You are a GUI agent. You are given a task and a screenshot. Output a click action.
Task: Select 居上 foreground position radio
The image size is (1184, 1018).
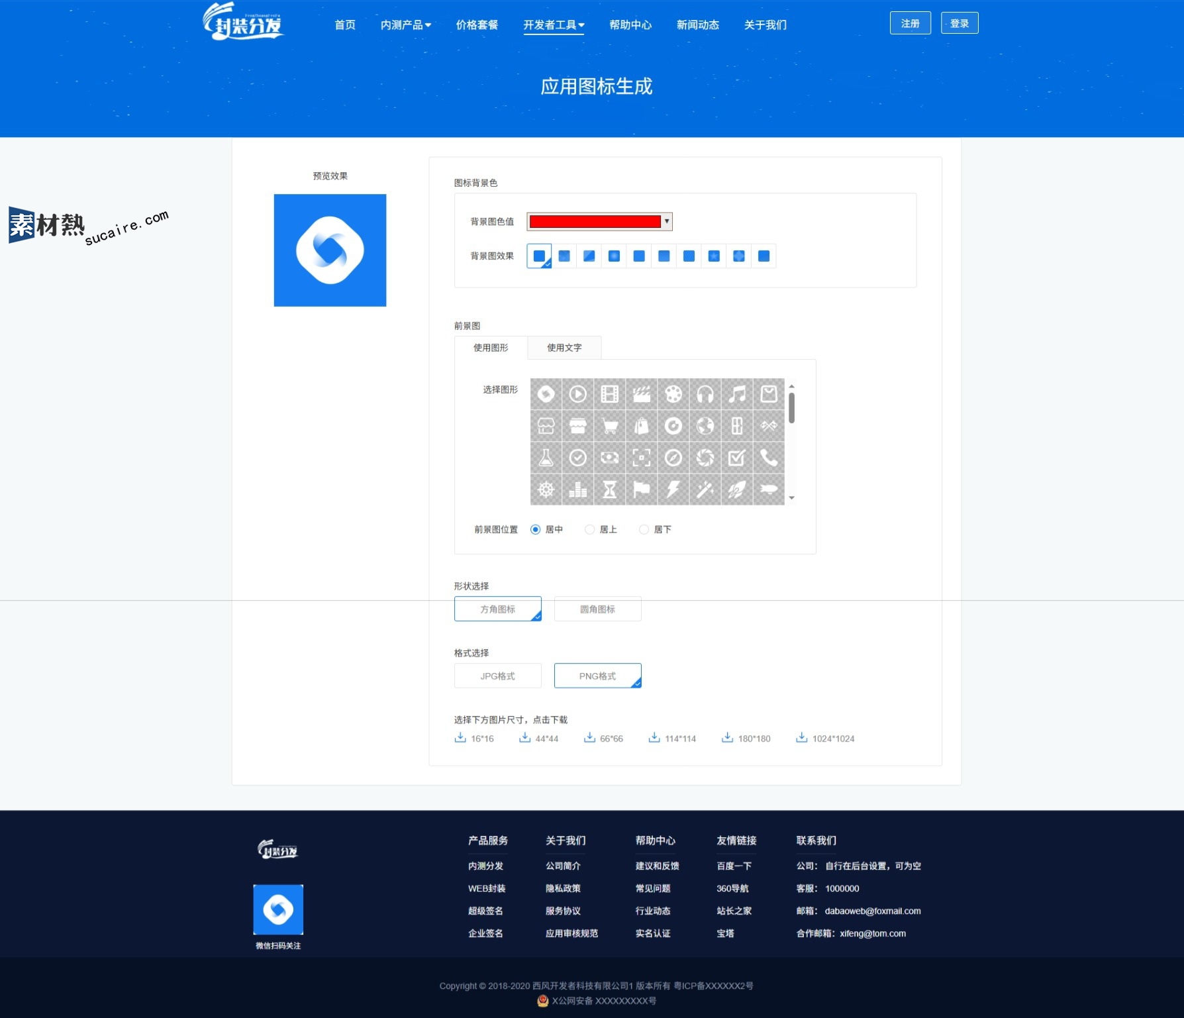[589, 529]
